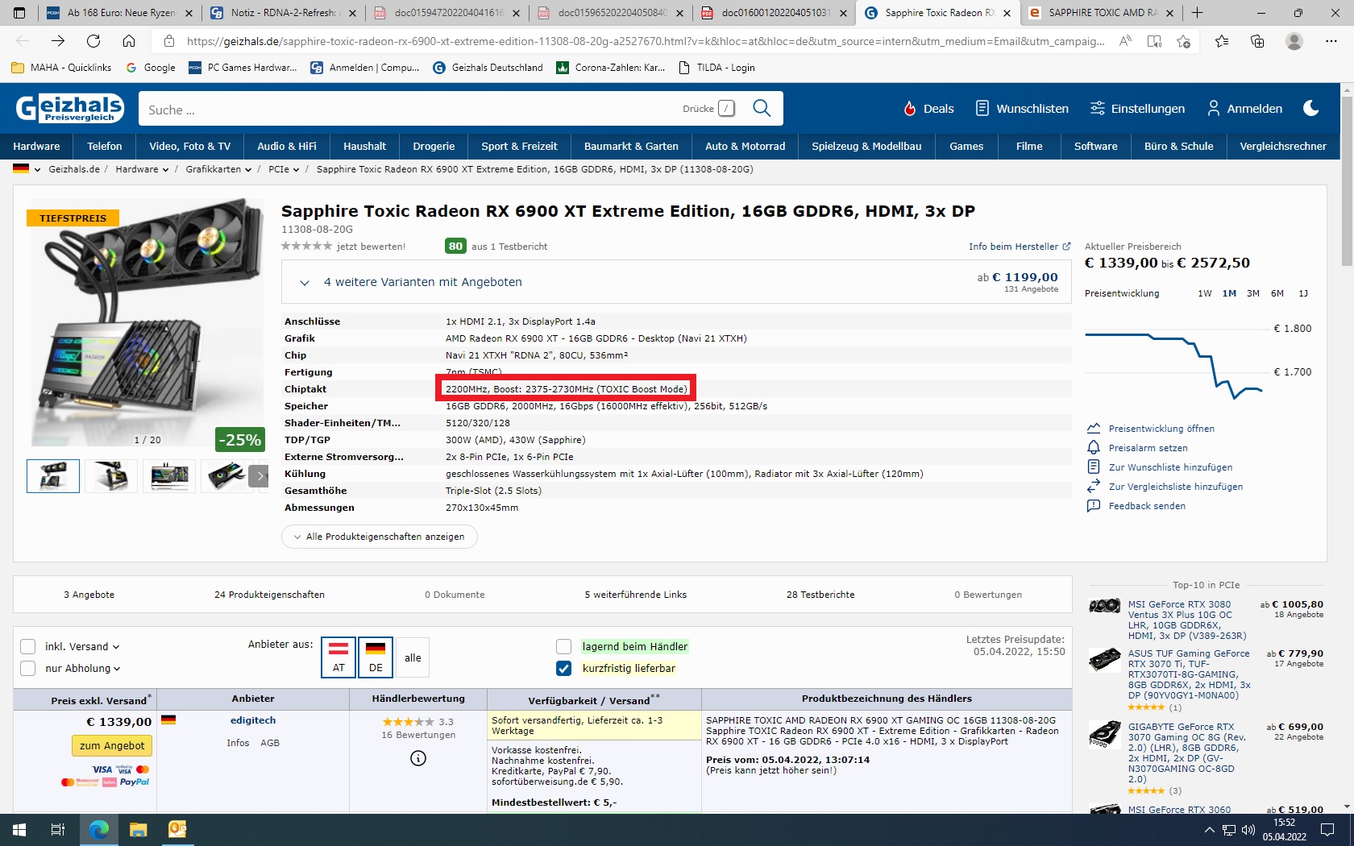Open edigitech AGB link

270,743
